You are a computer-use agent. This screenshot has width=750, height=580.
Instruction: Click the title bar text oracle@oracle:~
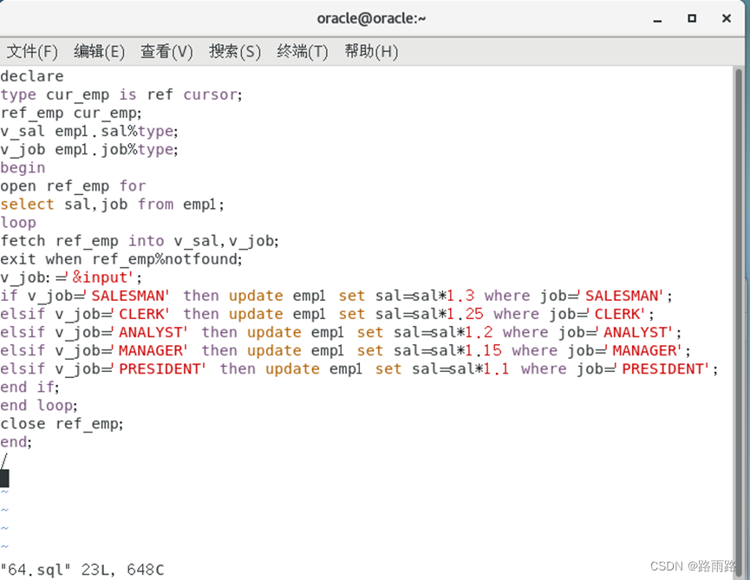(372, 18)
